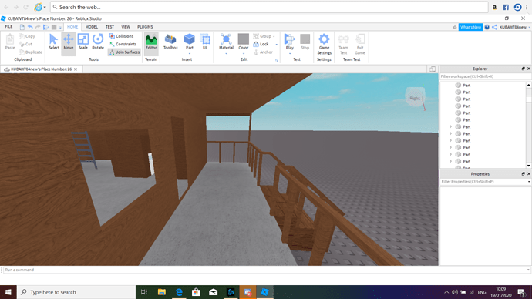
Task: Pick the Rotate tool
Action: click(x=98, y=42)
